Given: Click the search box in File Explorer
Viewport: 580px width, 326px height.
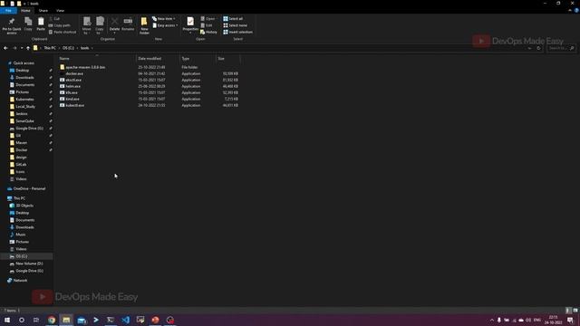Looking at the screenshot, I should (x=561, y=48).
